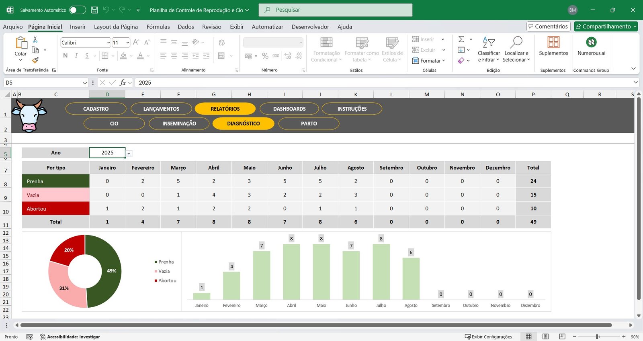Click the Cut scissors icon
This screenshot has height=341, width=643.
pyautogui.click(x=35, y=39)
